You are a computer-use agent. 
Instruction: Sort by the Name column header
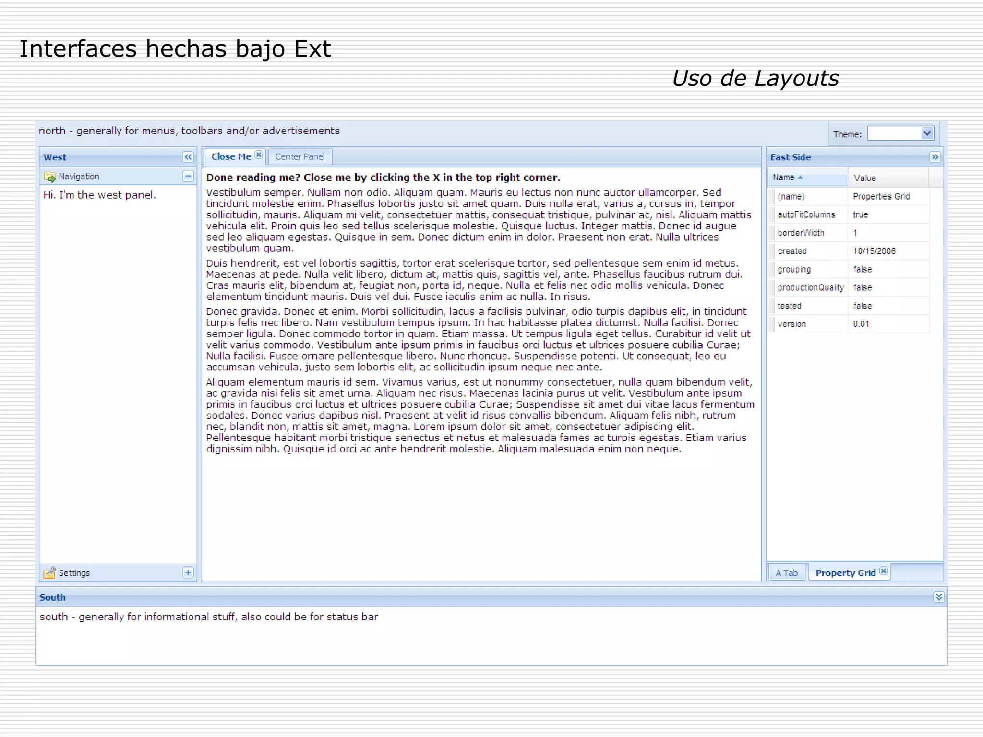coord(807,178)
